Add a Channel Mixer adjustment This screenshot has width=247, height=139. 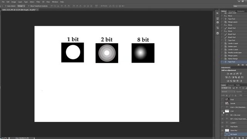click(x=239, y=77)
